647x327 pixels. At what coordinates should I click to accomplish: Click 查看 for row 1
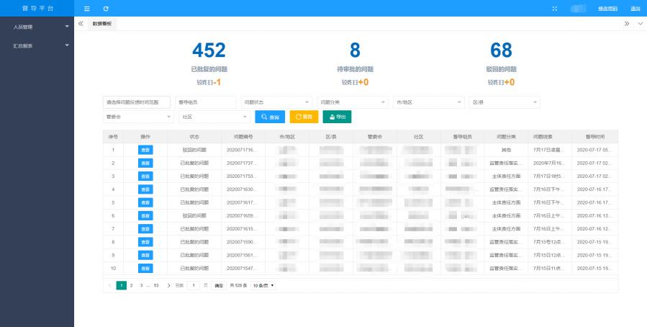(146, 150)
